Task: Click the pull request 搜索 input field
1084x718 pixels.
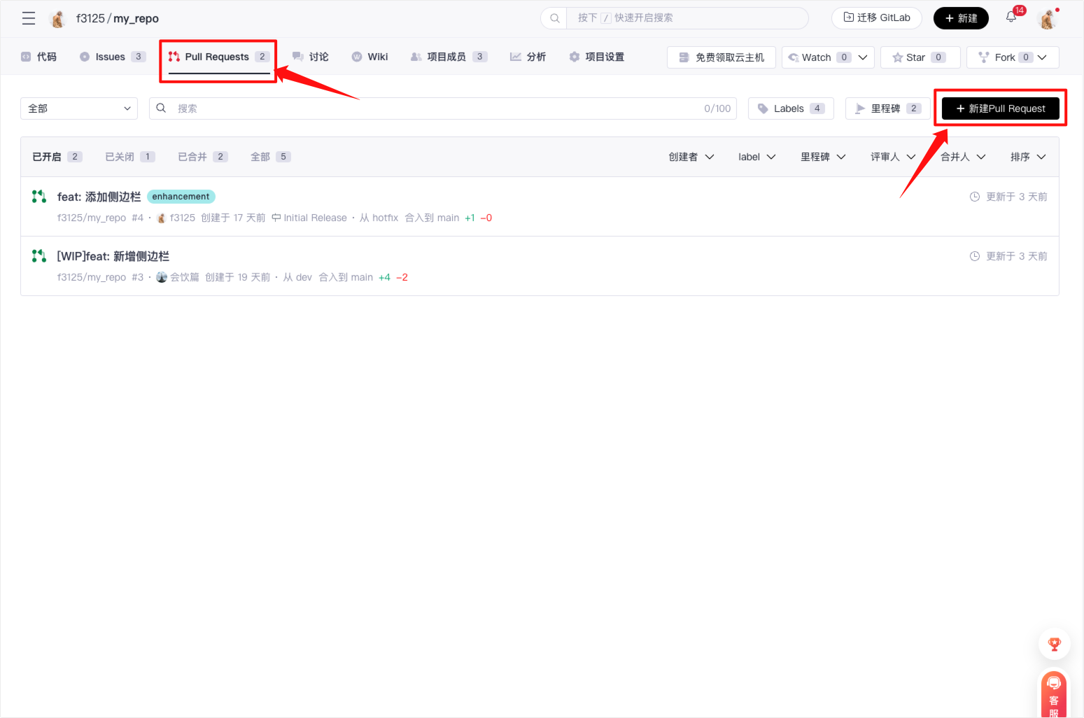Action: pyautogui.click(x=434, y=108)
